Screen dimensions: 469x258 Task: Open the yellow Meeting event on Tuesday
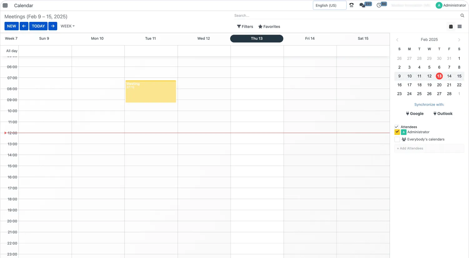tap(151, 92)
